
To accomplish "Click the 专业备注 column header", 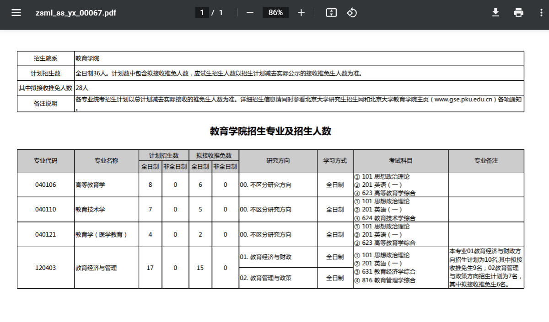I will point(486,161).
